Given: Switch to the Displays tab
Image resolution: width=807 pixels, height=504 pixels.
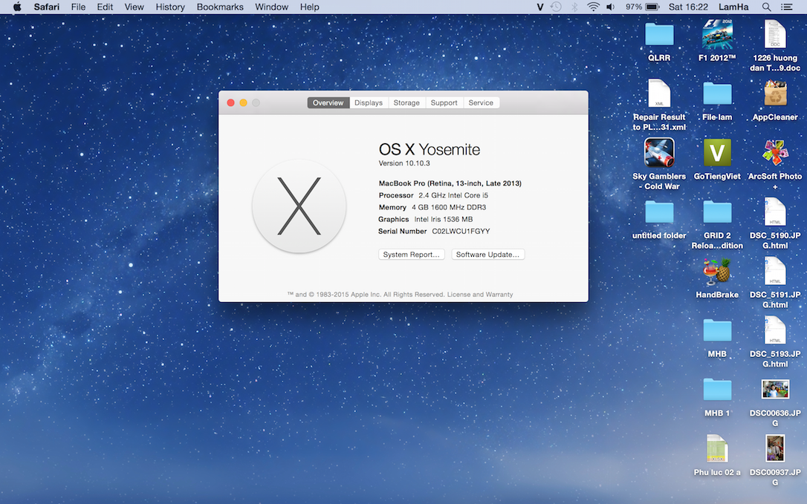Looking at the screenshot, I should tap(369, 103).
